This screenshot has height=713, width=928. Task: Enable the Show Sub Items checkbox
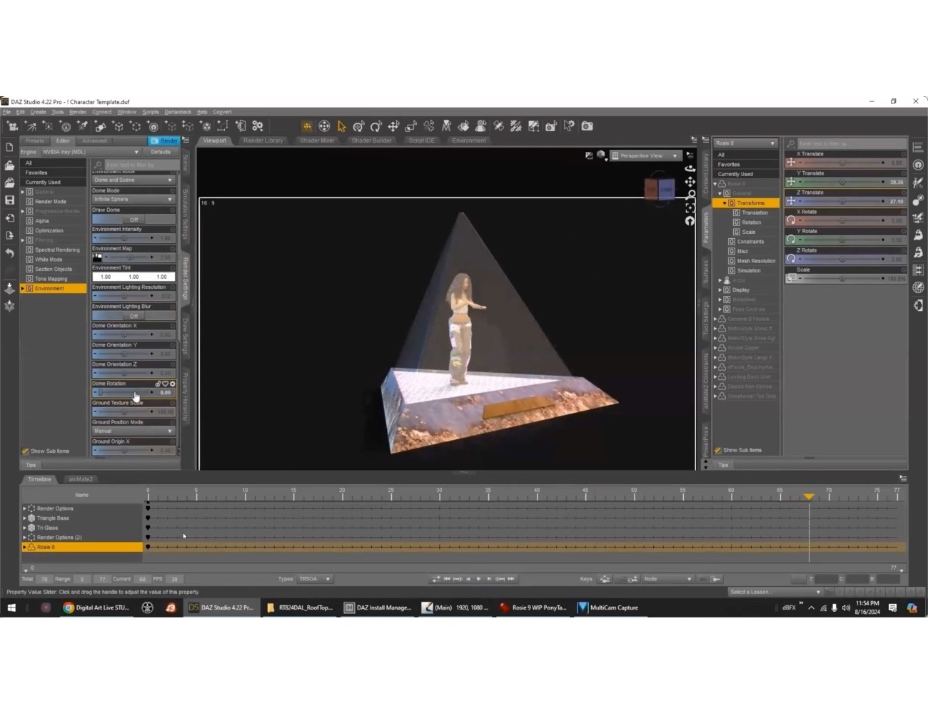tap(26, 451)
